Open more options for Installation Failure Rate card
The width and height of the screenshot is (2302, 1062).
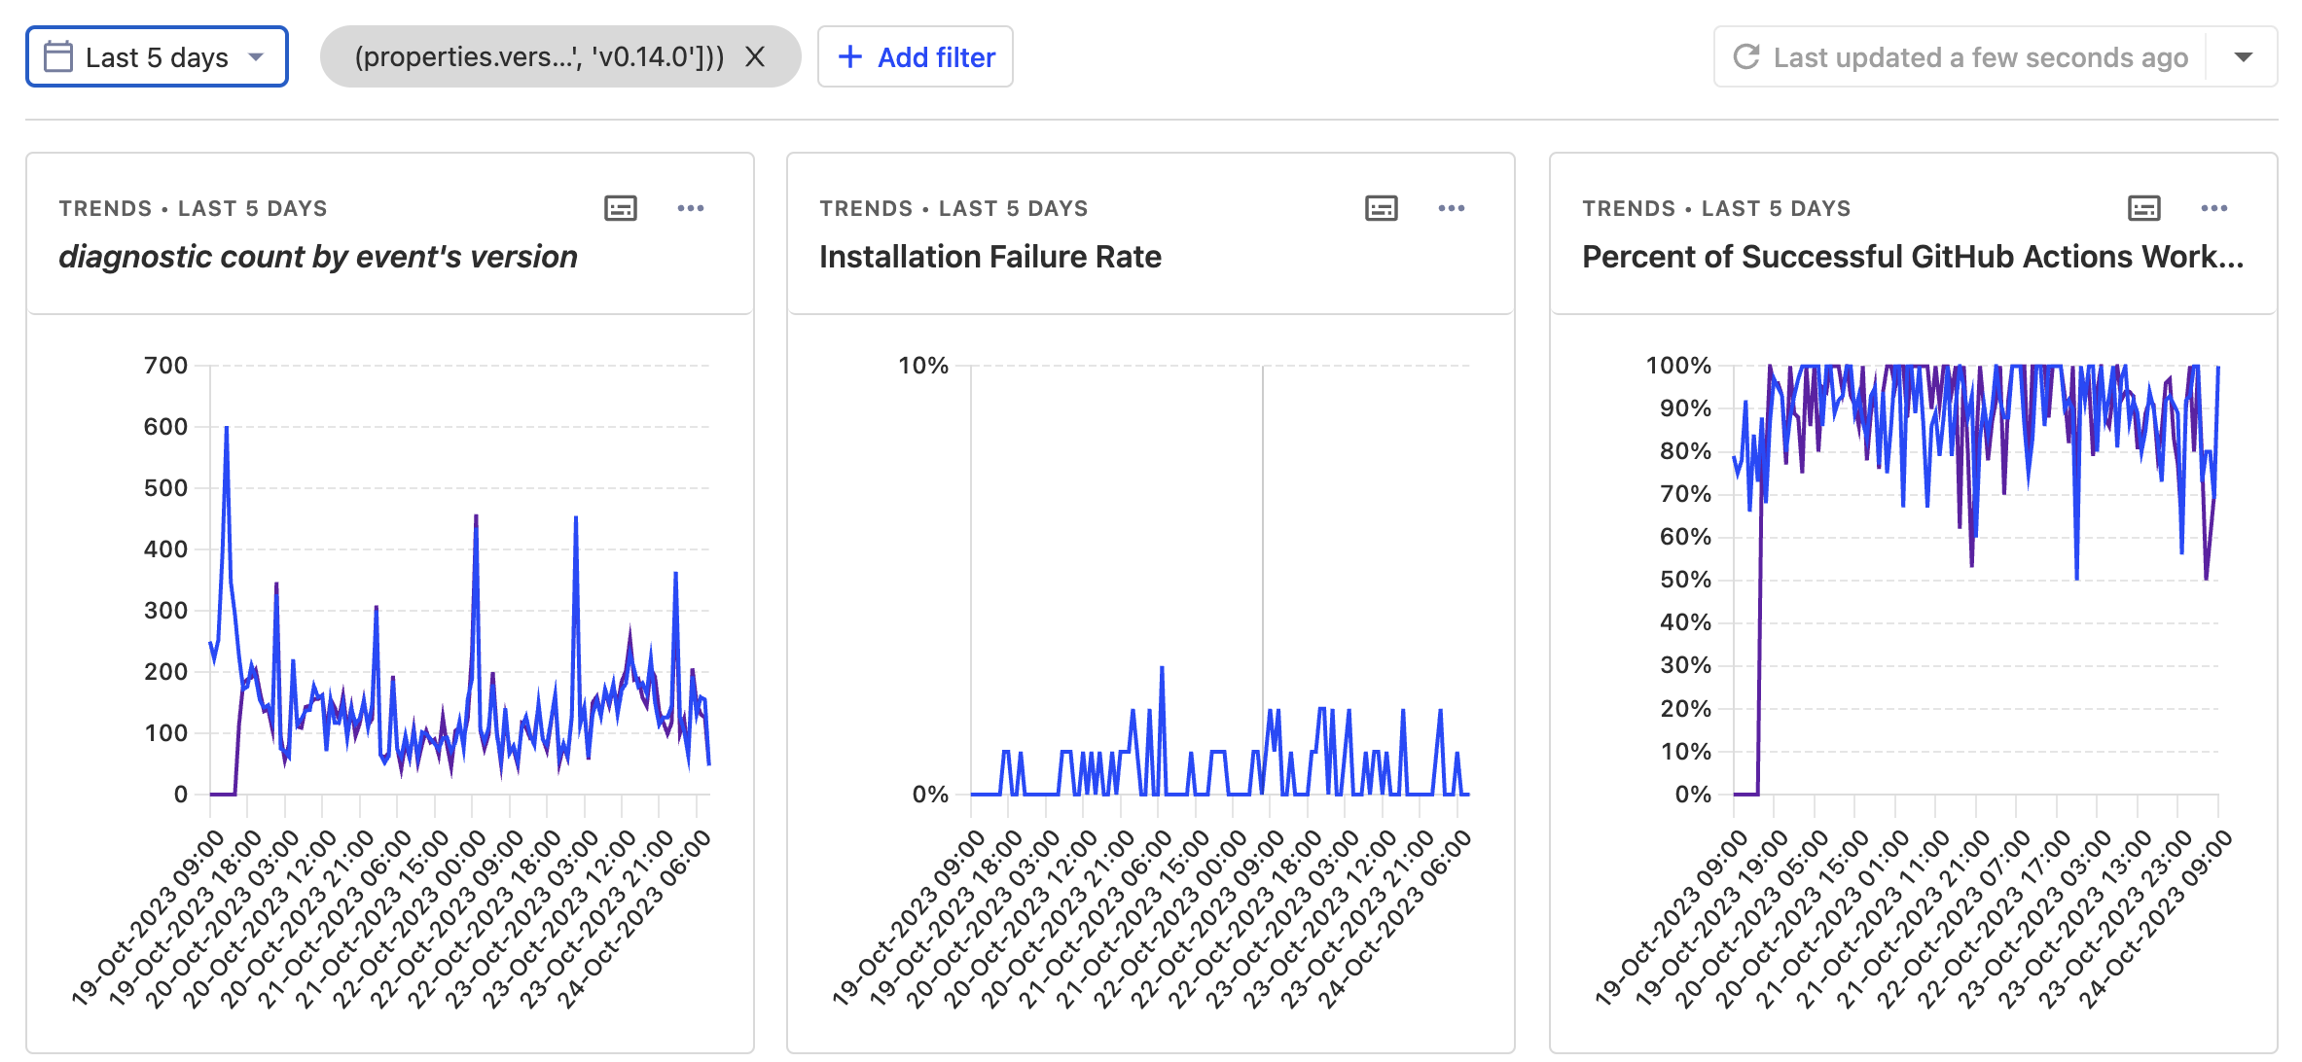pos(1452,208)
